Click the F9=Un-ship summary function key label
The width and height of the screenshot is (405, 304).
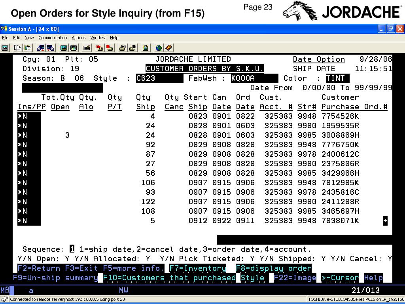(55, 278)
